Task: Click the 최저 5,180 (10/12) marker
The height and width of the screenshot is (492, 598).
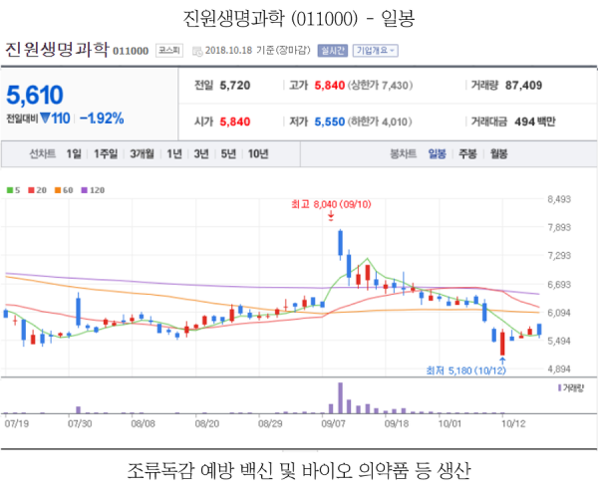Action: tap(465, 370)
